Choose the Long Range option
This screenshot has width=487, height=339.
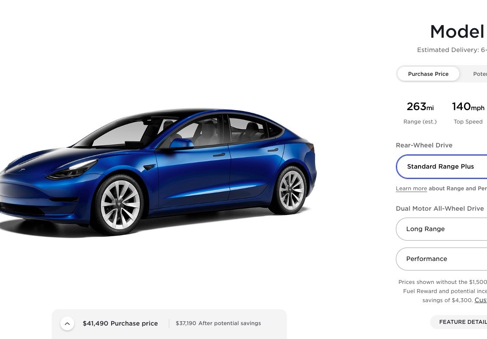coord(442,229)
